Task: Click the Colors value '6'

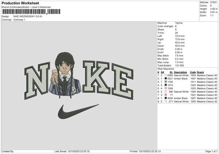Action: 211,6
